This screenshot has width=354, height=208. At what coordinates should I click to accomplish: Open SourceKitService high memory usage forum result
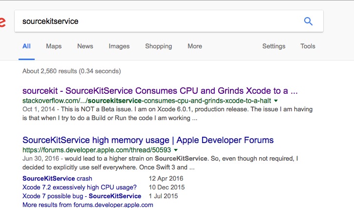(x=148, y=140)
